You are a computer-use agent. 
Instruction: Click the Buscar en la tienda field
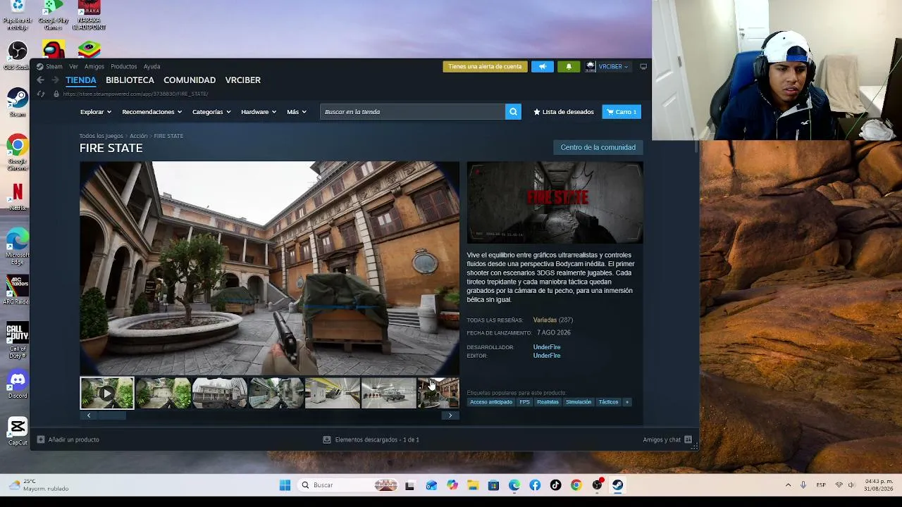click(412, 112)
